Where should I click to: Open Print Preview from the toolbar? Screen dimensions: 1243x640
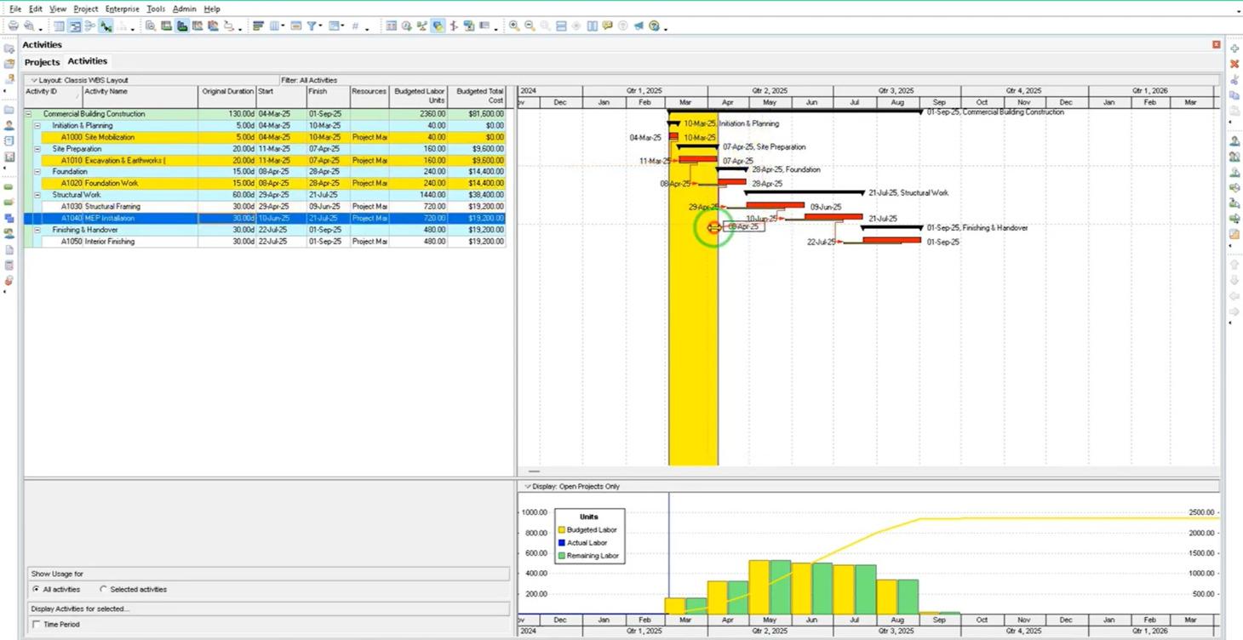(x=29, y=26)
